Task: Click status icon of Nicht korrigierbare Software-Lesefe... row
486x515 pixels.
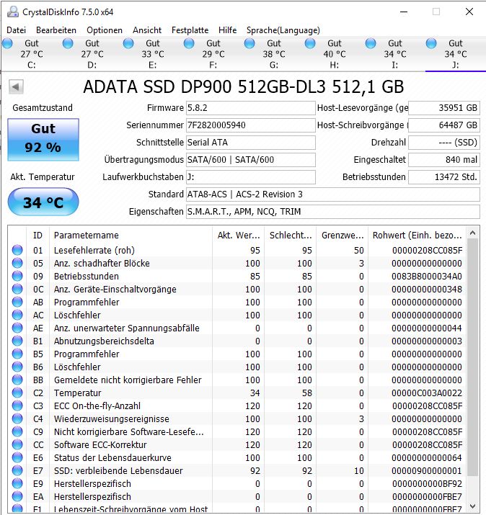Action: [x=17, y=431]
